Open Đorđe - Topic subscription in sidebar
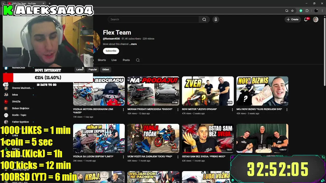Viewport: 326px width, 183px height. pyautogui.click(x=19, y=115)
